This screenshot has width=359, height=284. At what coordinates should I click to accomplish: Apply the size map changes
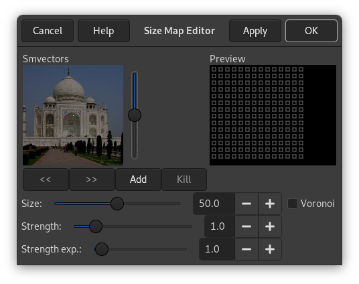point(255,31)
